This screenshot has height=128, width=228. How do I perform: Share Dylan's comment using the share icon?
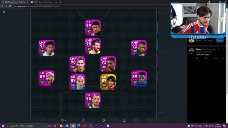[x=223, y=58]
